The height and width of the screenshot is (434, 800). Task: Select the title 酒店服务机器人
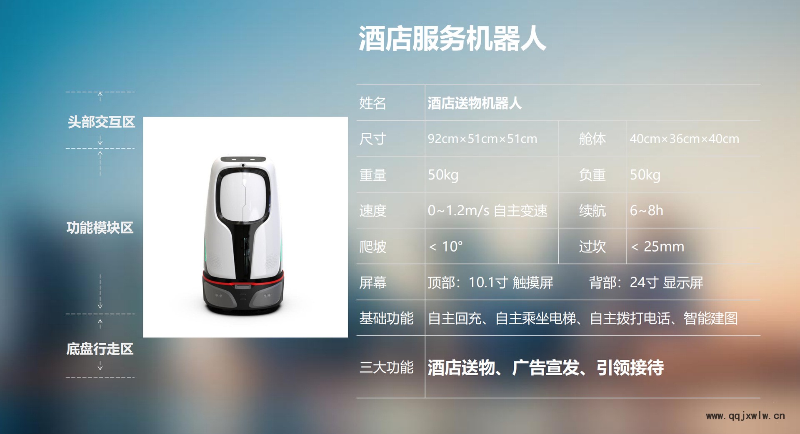point(452,39)
